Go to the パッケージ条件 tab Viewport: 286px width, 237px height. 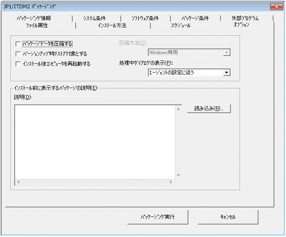(x=195, y=18)
